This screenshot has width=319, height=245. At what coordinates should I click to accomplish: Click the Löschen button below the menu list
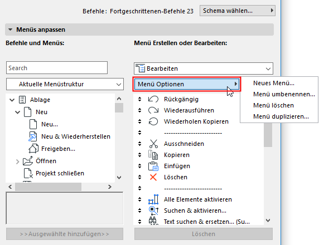coord(204,234)
